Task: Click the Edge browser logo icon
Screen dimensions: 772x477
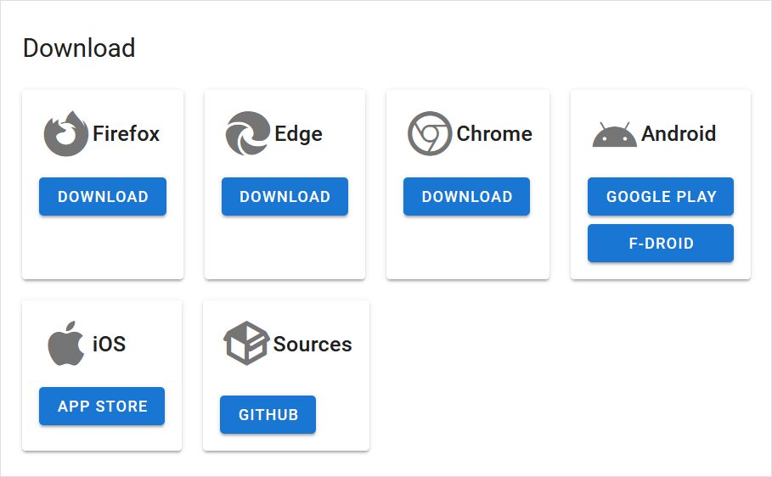Action: pos(247,134)
